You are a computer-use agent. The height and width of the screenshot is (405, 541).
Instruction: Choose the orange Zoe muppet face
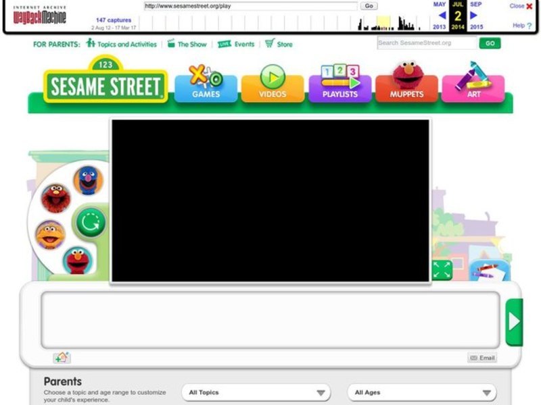coord(50,234)
